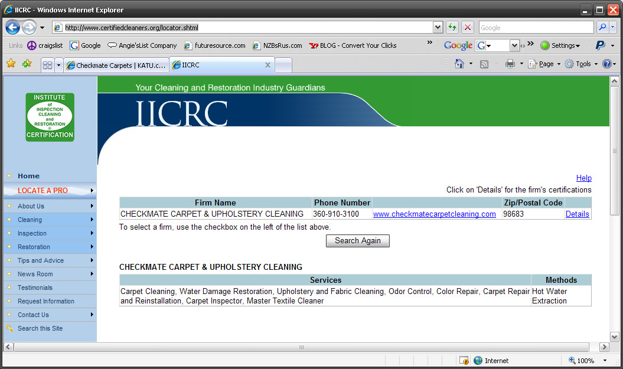Open the Testimonials sidebar item
Viewport: 623px width, 369px height.
coord(35,288)
